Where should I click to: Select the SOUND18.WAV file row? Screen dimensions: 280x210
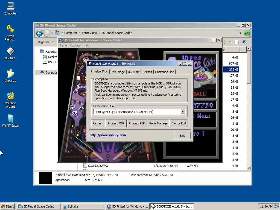pyautogui.click(x=161, y=165)
